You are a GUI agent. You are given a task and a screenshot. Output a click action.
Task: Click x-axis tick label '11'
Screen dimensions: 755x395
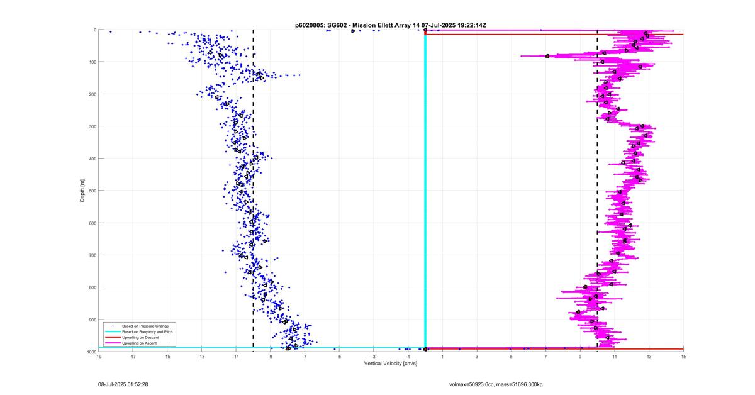(x=615, y=357)
